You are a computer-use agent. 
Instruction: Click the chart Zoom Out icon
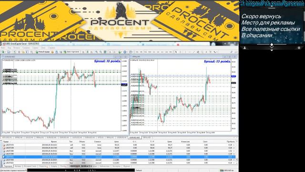(101, 52)
